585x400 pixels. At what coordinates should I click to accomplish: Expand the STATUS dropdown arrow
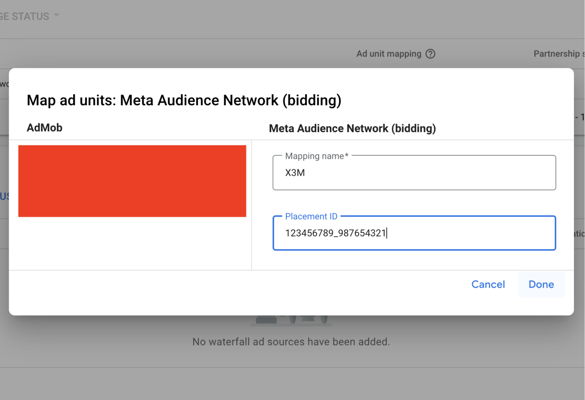(57, 15)
